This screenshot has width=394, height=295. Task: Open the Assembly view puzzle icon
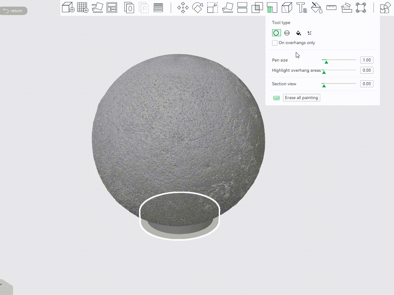(x=385, y=8)
